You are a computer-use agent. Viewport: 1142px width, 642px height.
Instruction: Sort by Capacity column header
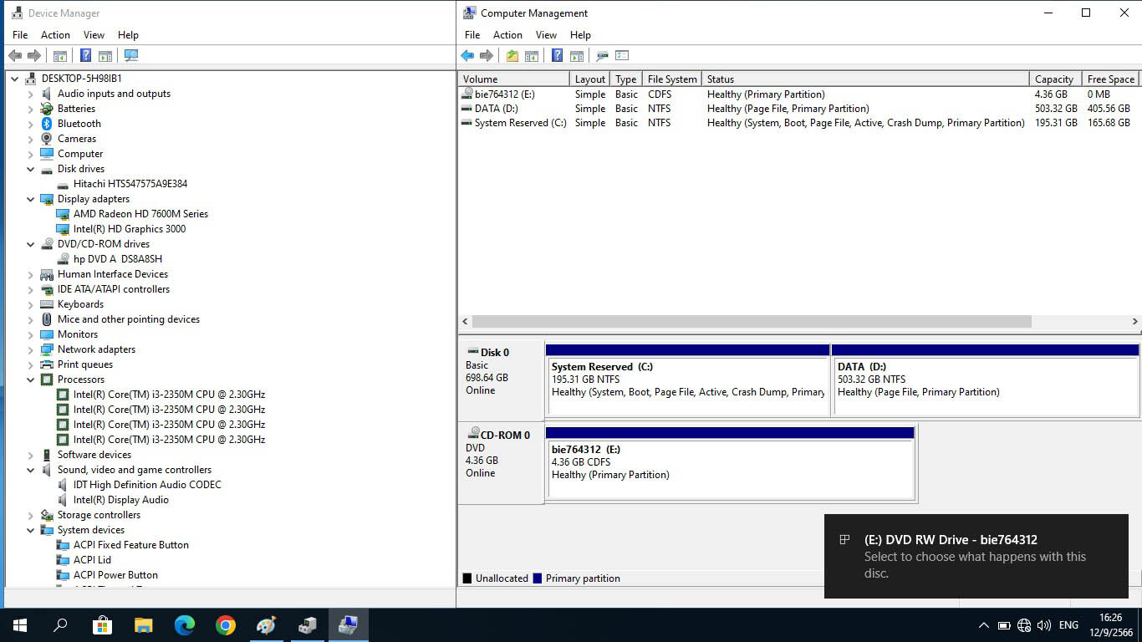(1055, 79)
